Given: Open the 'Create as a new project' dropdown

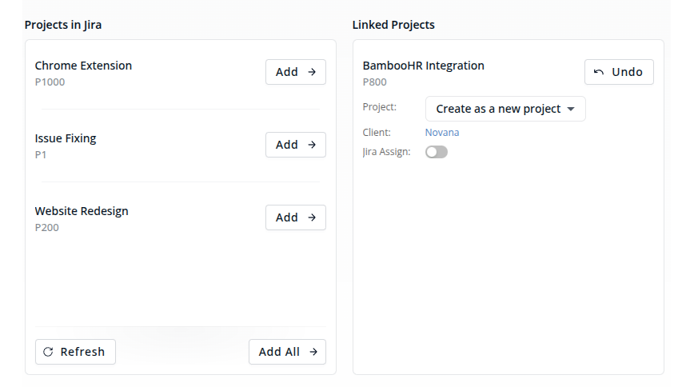Looking at the screenshot, I should pyautogui.click(x=498, y=109).
